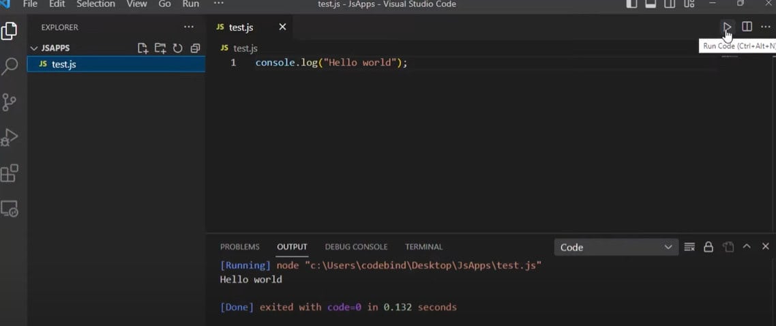The height and width of the screenshot is (326, 776).
Task: Open the Search view in activity bar
Action: [x=10, y=66]
